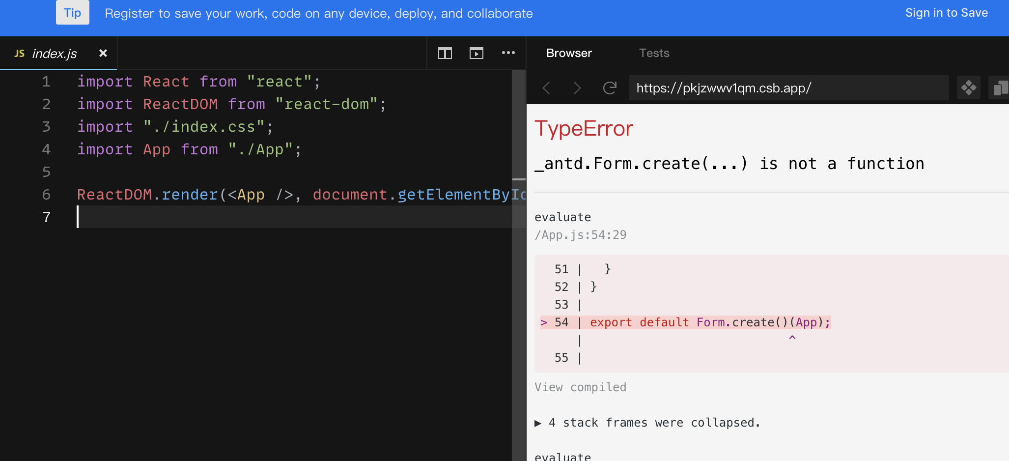Click code line 3 importing ./index.css
The height and width of the screenshot is (461, 1009).
click(175, 127)
